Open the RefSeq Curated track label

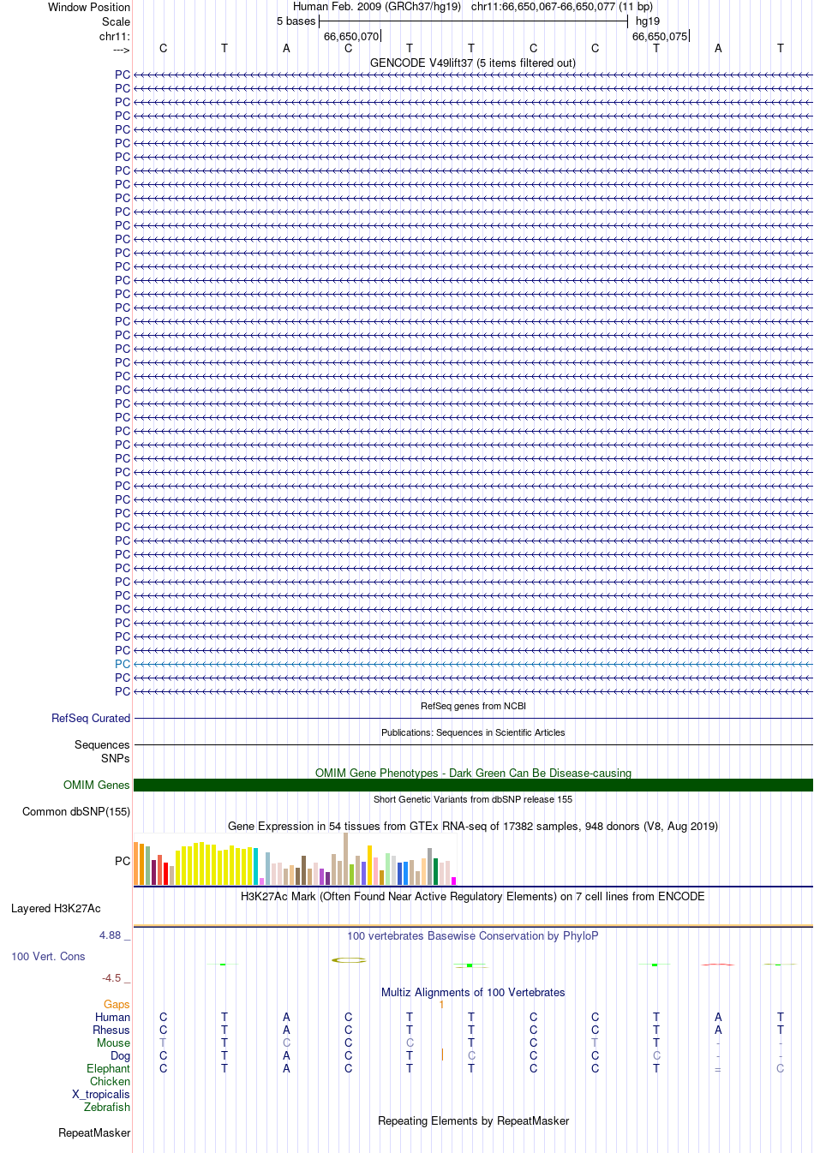[91, 718]
